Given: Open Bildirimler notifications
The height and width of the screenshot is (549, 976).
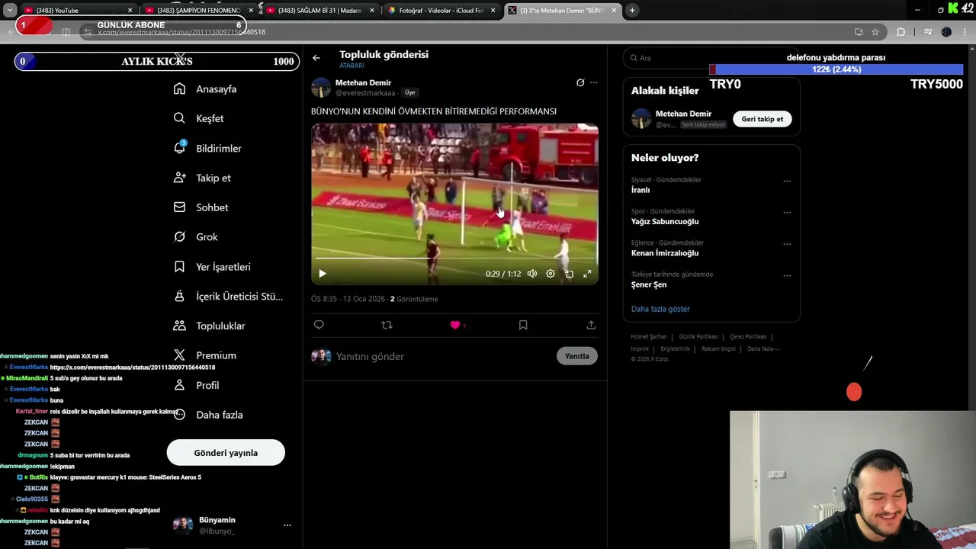Looking at the screenshot, I should [207, 148].
